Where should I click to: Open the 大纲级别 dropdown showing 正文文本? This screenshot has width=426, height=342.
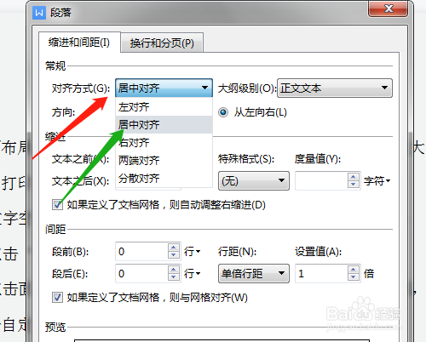335,88
